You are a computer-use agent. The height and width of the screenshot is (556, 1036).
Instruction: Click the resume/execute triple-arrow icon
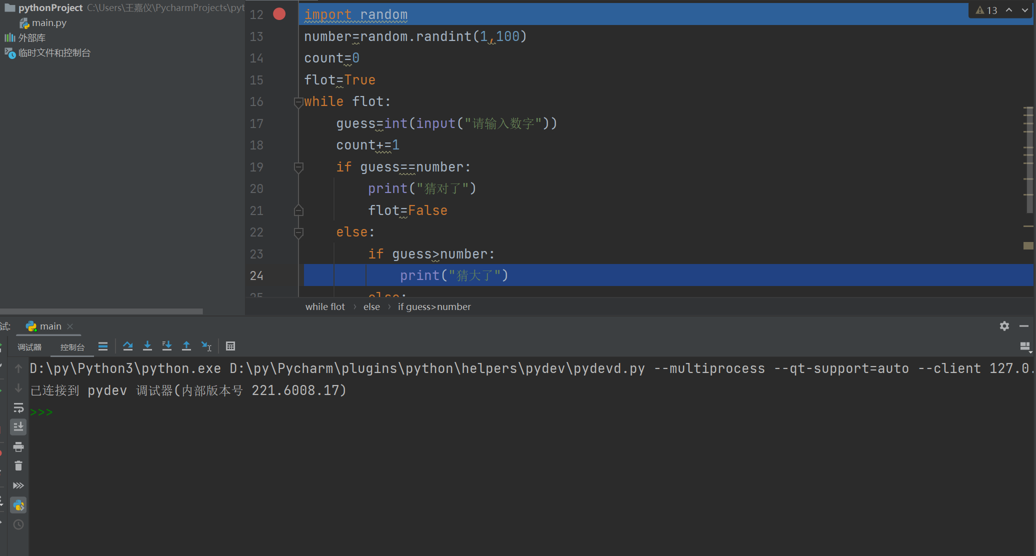[x=18, y=485]
